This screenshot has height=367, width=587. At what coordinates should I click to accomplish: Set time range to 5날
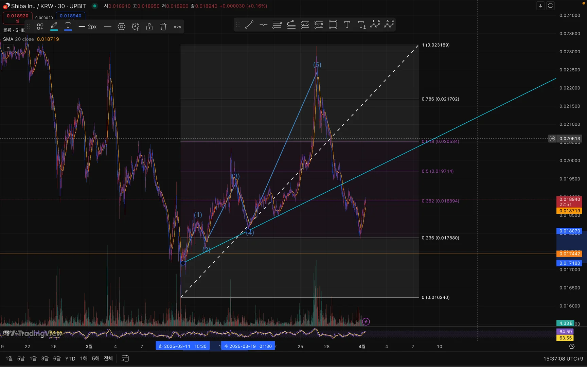(x=21, y=359)
